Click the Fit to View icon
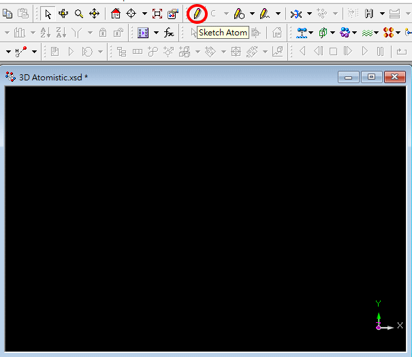The height and width of the screenshot is (357, 412). coord(157,14)
